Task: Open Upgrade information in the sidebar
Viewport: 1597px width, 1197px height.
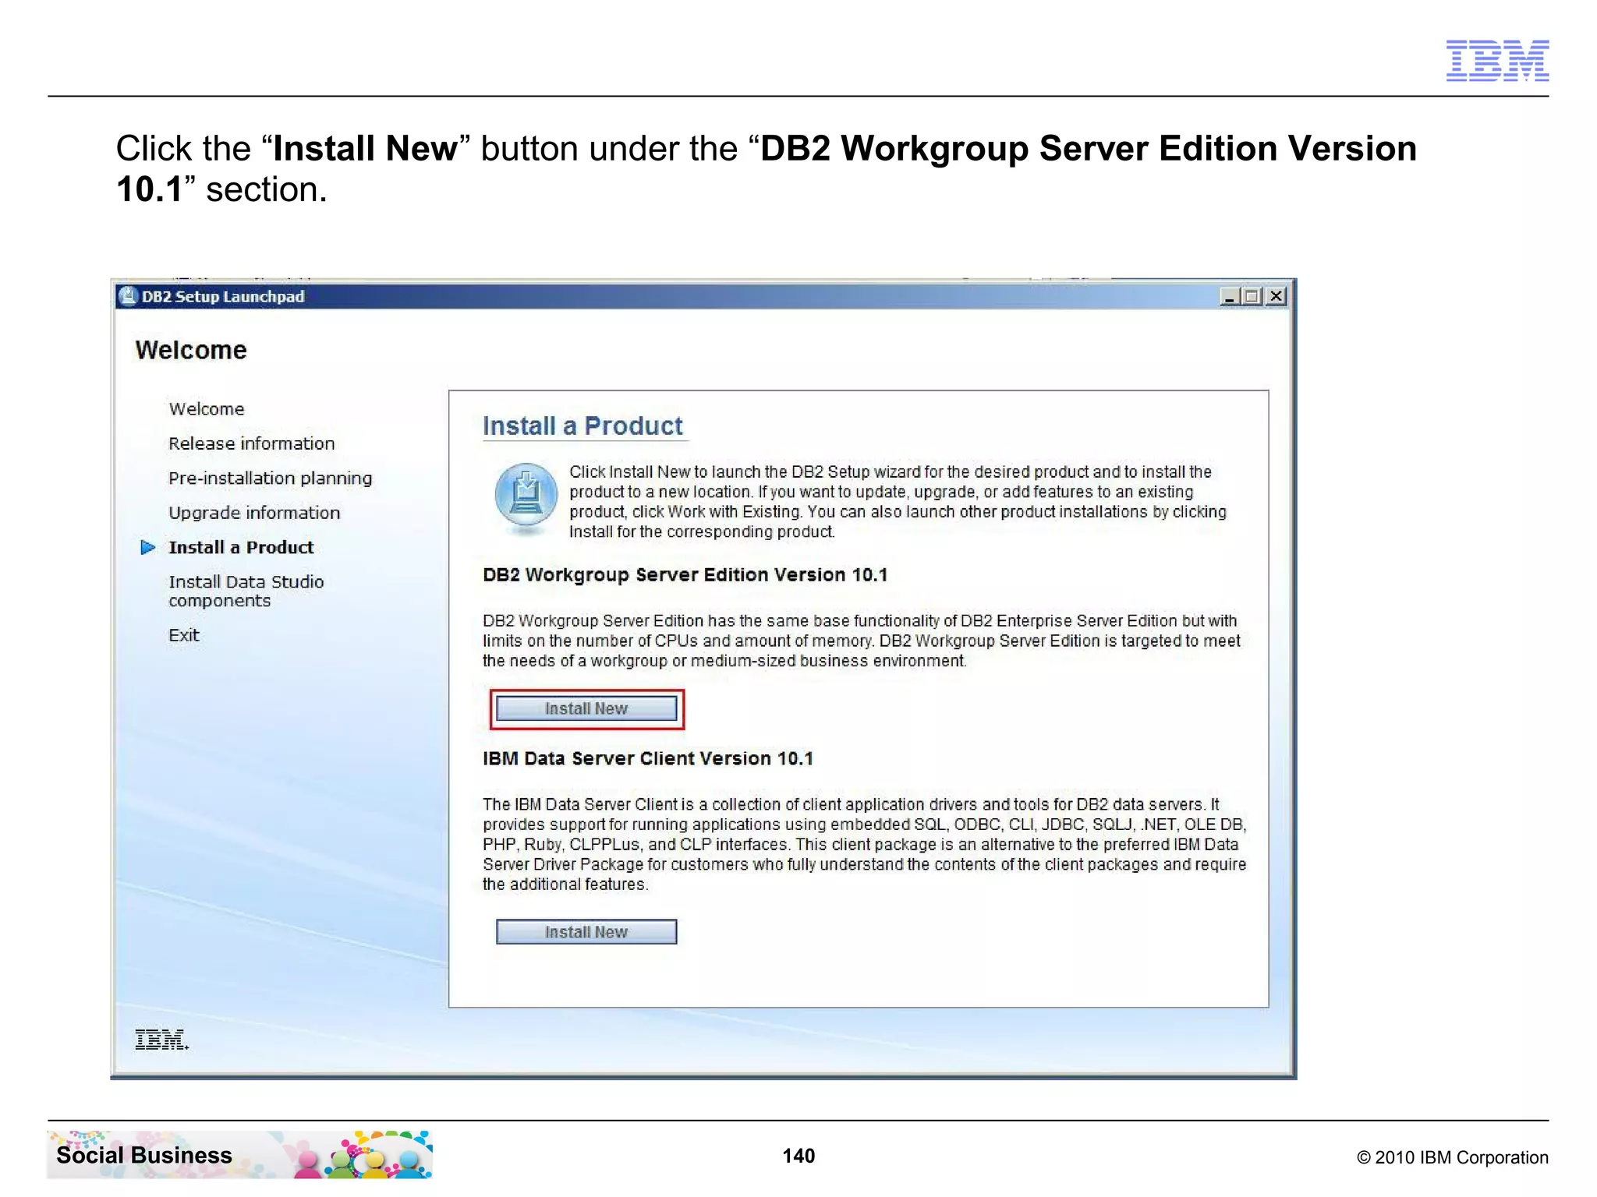Action: point(254,513)
